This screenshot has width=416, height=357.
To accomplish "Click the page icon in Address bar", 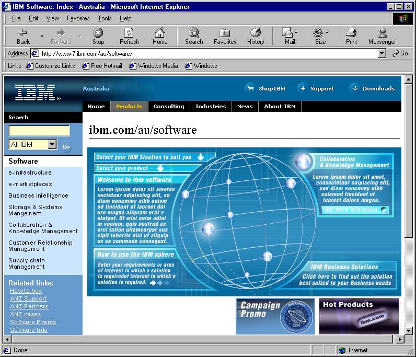I will click(35, 54).
